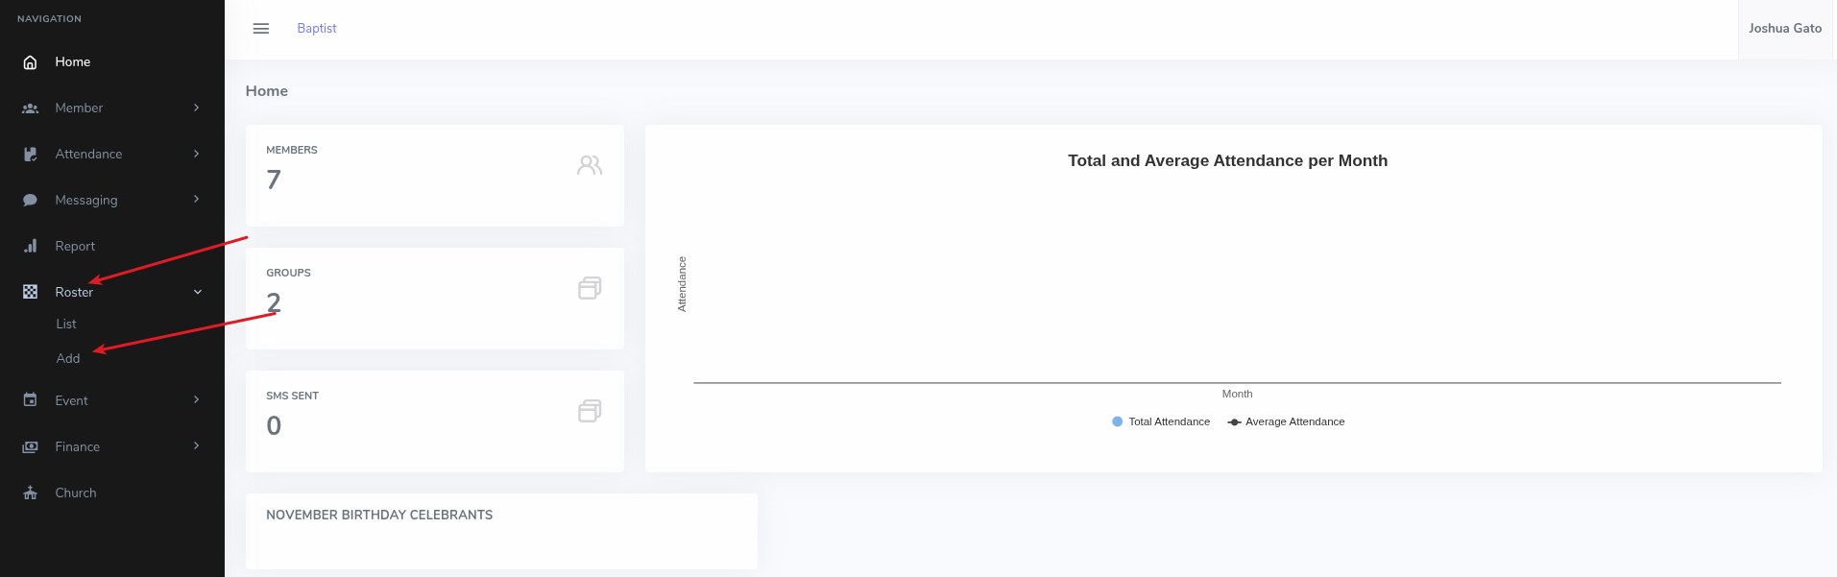The height and width of the screenshot is (577, 1837).
Task: Toggle Average Attendance legend series
Action: (x=1286, y=421)
